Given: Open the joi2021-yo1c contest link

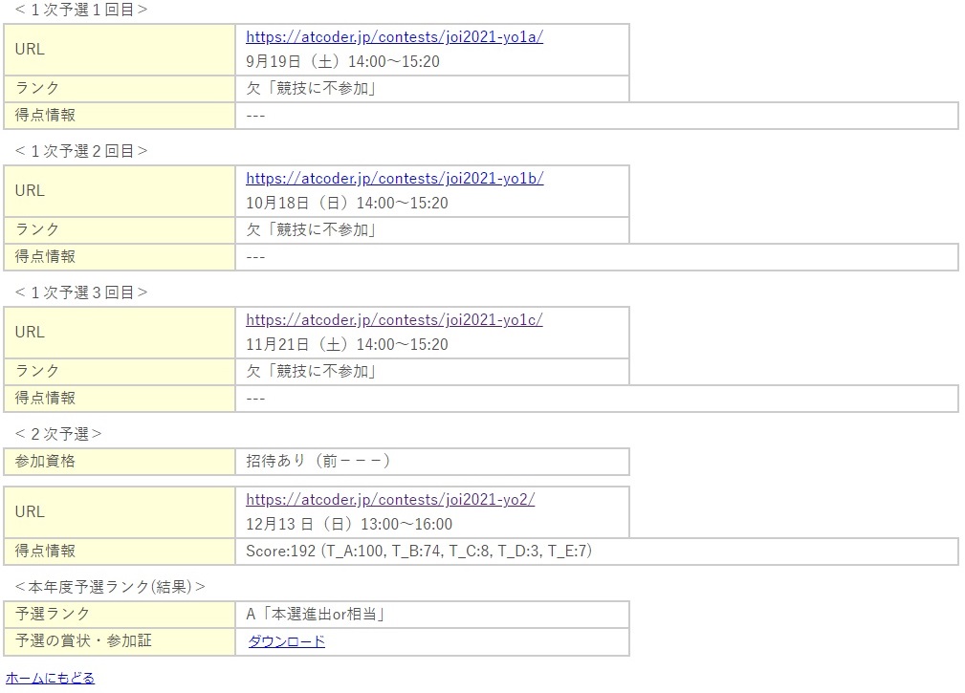Looking at the screenshot, I should tap(393, 319).
